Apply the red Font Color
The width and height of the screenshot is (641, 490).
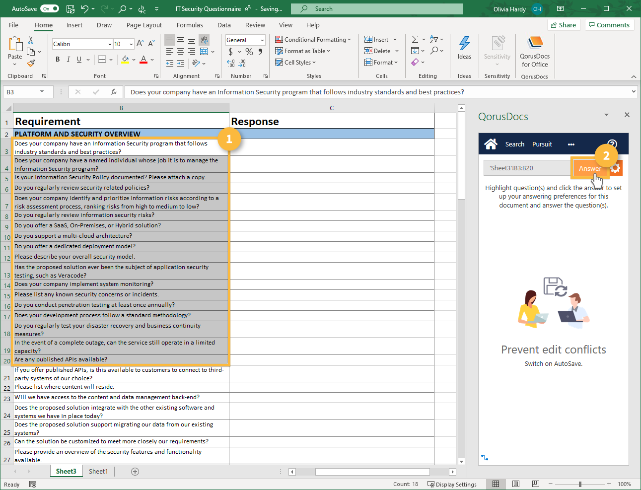click(x=143, y=60)
